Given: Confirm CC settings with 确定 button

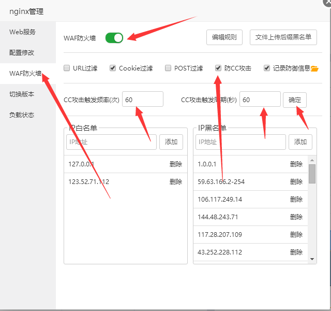Looking at the screenshot, I should pyautogui.click(x=295, y=100).
